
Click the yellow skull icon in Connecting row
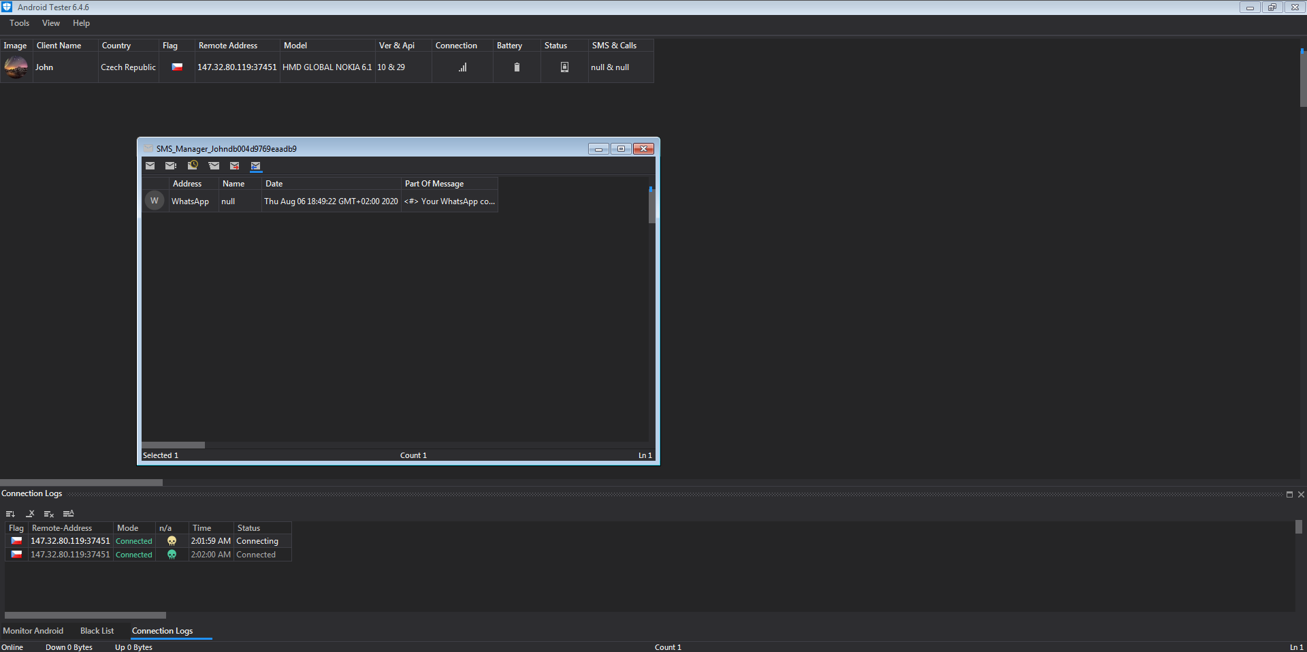172,541
